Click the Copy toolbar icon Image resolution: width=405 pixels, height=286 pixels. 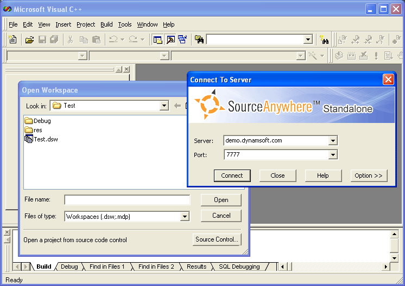click(x=84, y=40)
